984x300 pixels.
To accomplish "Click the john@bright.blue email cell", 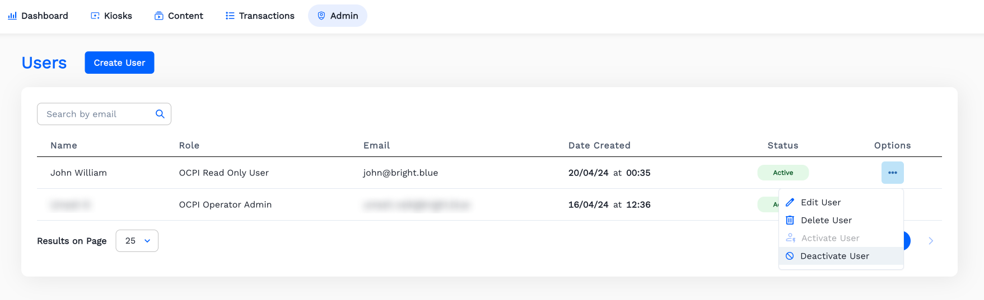I will (400, 173).
